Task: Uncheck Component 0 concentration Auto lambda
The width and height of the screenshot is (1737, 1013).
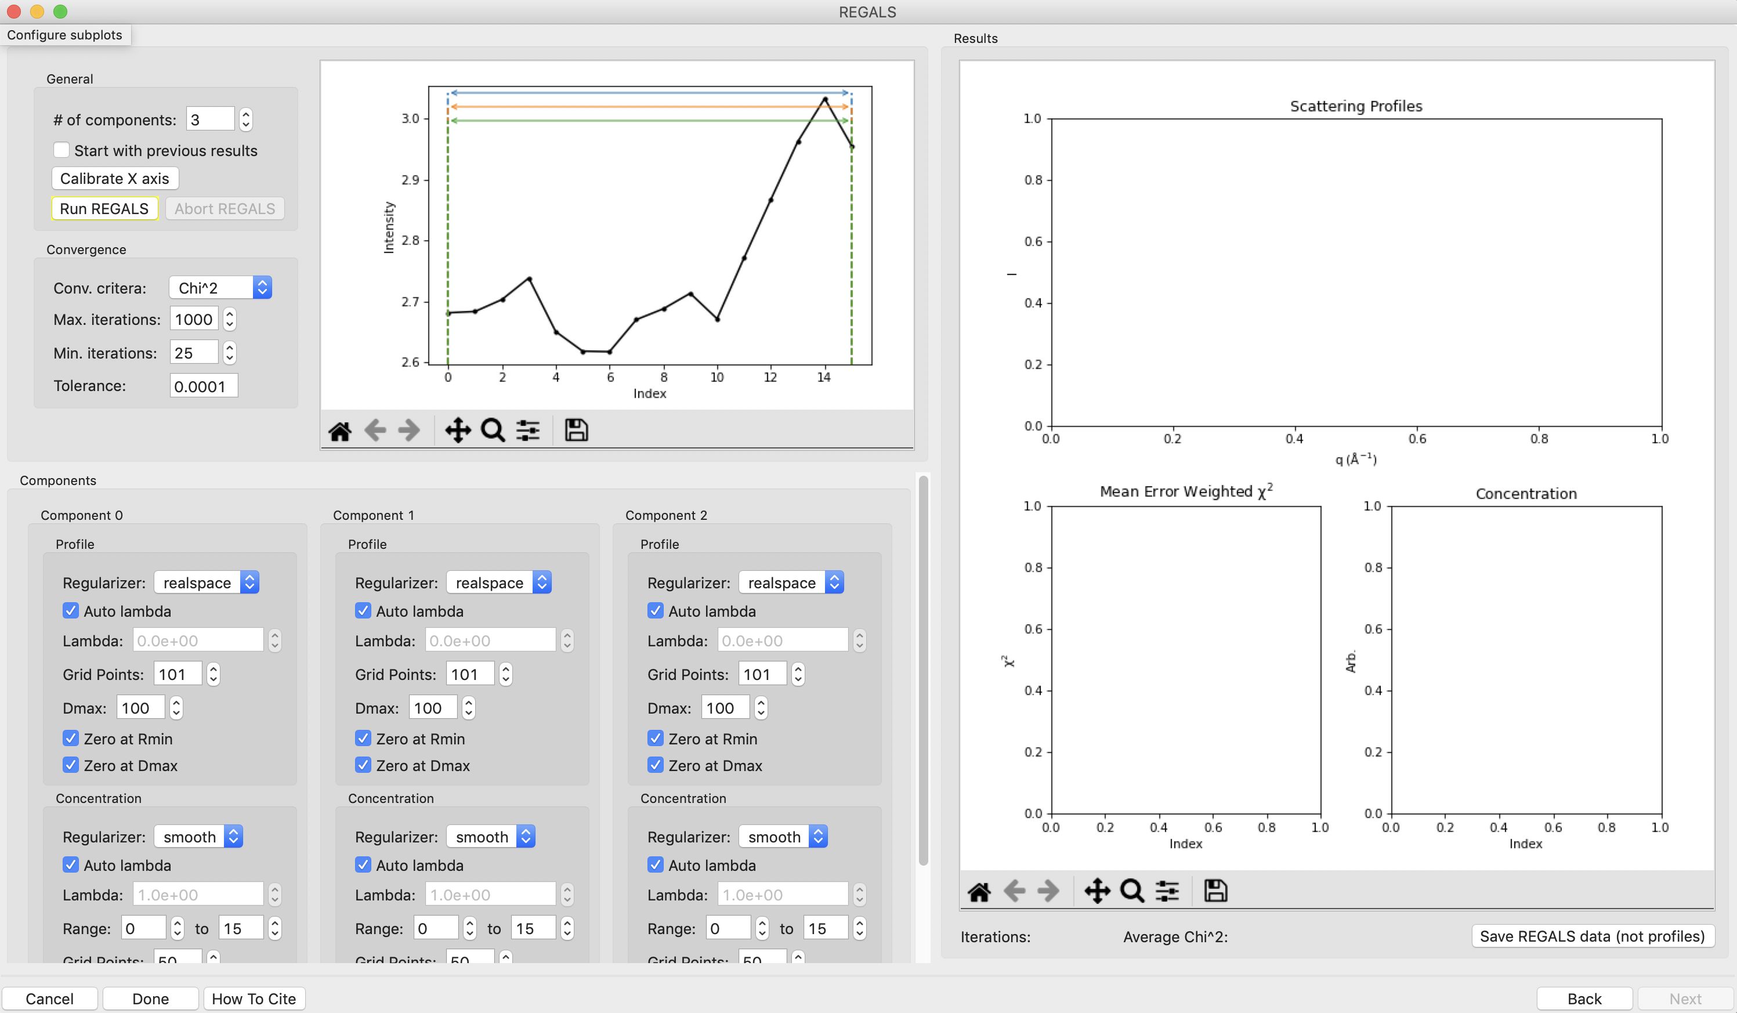Action: (x=70, y=866)
